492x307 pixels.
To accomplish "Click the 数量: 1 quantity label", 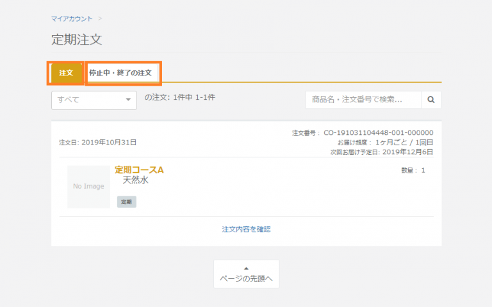I will pos(413,171).
